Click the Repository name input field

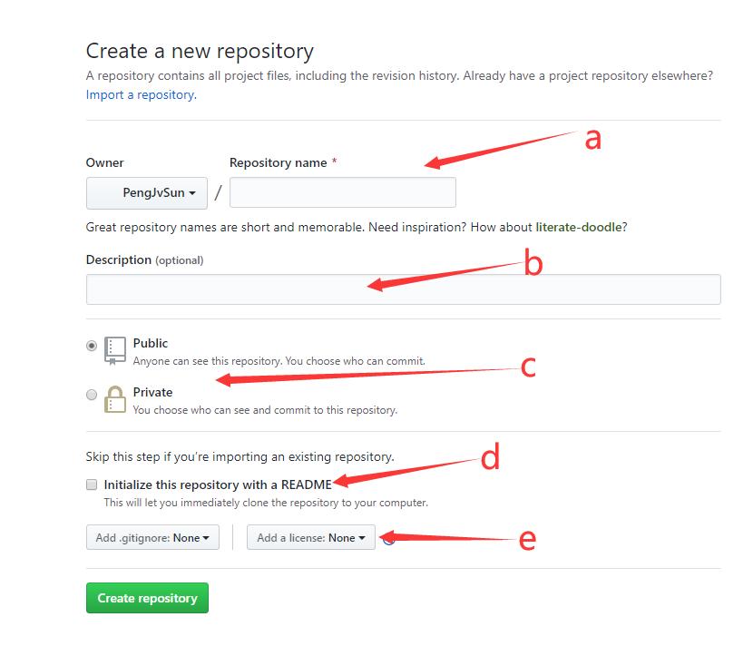(x=342, y=191)
